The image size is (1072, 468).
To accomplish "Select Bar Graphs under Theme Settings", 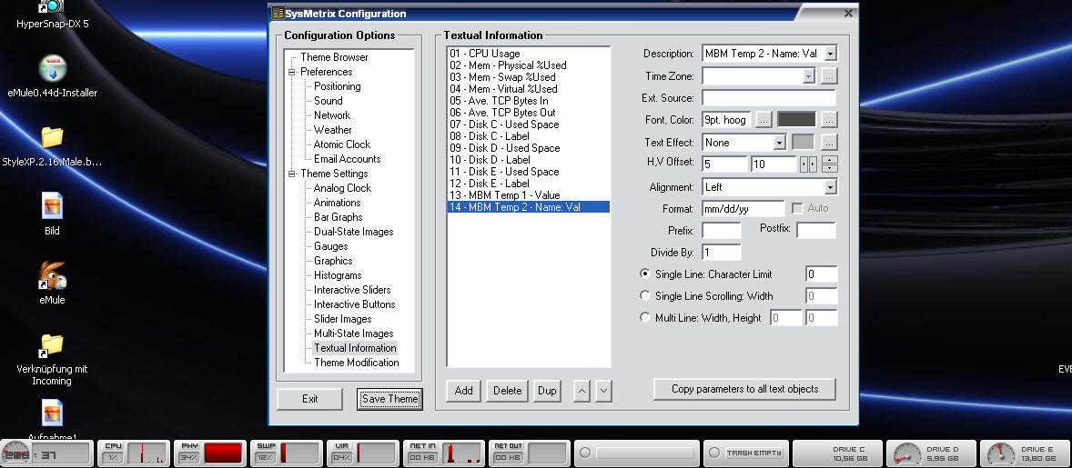I will pyautogui.click(x=339, y=217).
